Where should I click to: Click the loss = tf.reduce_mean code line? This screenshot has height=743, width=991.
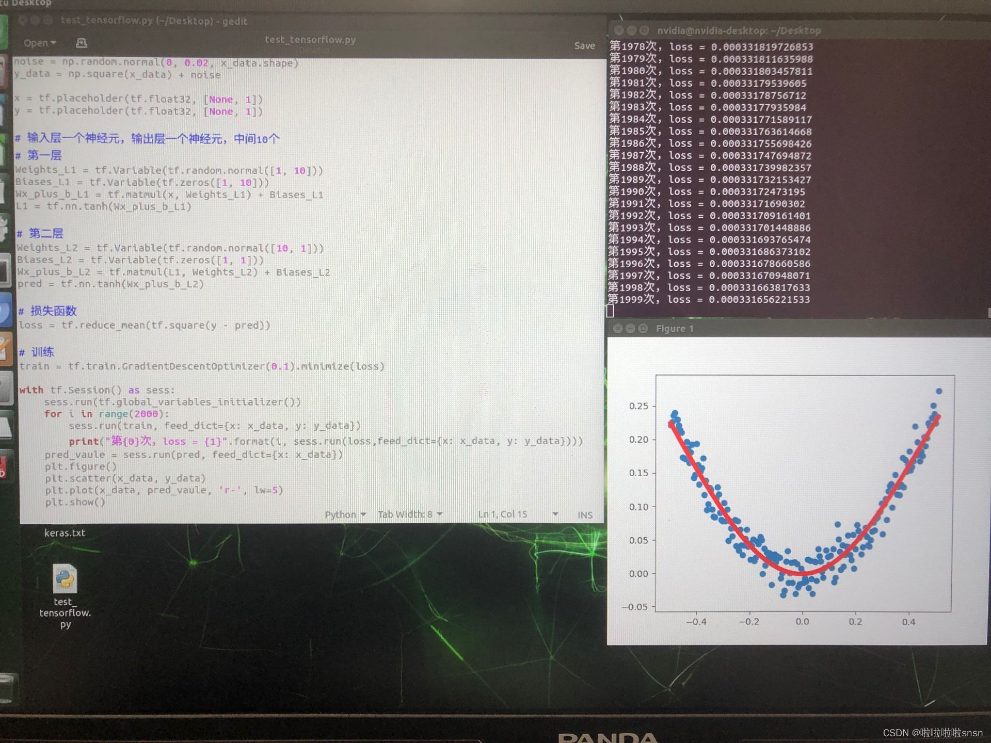pyautogui.click(x=145, y=325)
